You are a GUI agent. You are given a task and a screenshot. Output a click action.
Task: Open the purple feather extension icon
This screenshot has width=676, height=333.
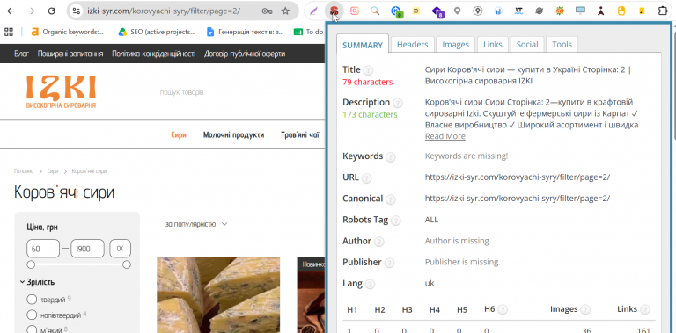[x=314, y=11]
